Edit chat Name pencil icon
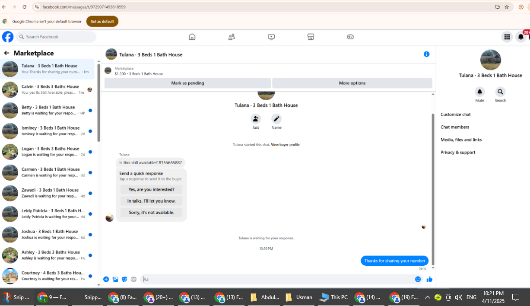Viewport: 530px width, 306px height. tap(276, 118)
